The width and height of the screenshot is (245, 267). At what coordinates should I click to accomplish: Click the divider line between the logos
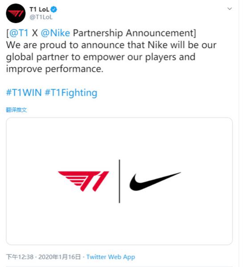click(119, 181)
